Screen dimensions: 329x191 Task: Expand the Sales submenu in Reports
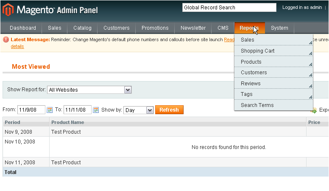(x=273, y=40)
